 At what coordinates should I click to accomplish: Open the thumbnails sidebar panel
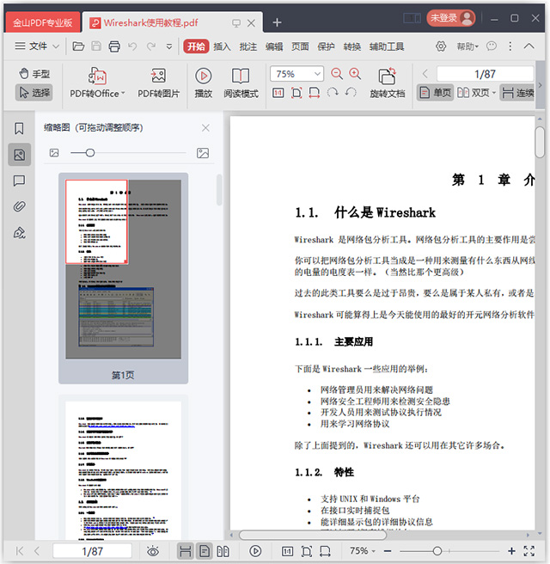coord(20,155)
